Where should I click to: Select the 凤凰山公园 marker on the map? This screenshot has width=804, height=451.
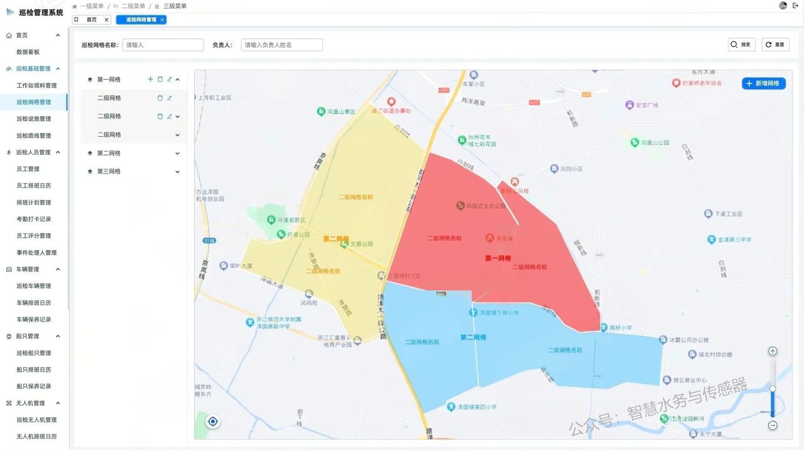tap(634, 143)
